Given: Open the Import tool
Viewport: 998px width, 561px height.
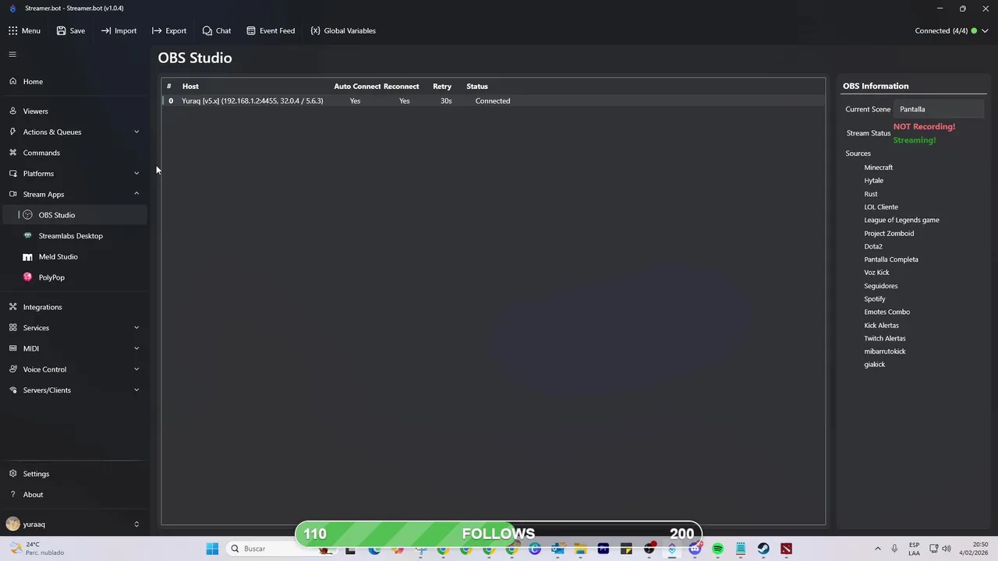Looking at the screenshot, I should coord(119,30).
